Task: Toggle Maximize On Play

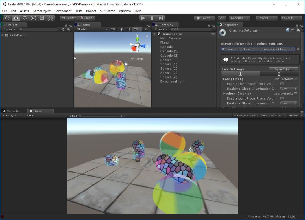Action: pyautogui.click(x=246, y=115)
